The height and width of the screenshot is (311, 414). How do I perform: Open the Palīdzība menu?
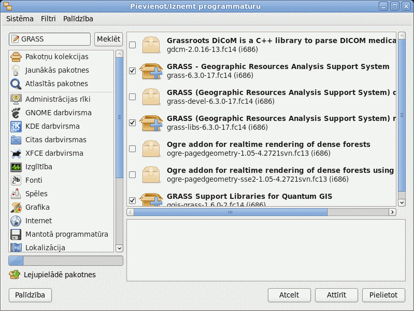coord(78,19)
